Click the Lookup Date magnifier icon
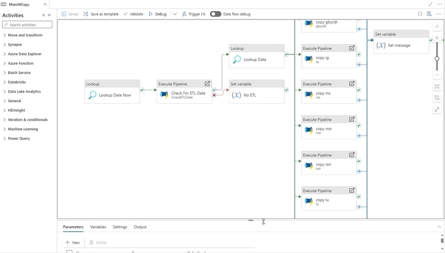Viewport: 445px width, 253px height. [237, 60]
